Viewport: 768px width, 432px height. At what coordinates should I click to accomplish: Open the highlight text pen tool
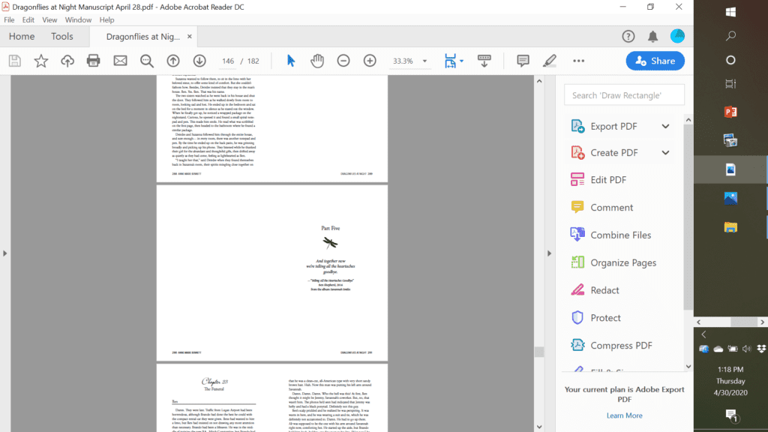[550, 61]
